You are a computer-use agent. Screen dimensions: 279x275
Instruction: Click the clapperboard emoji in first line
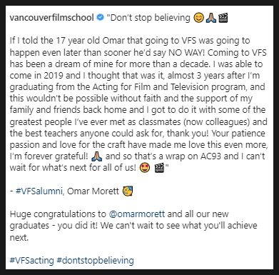coord(223,18)
